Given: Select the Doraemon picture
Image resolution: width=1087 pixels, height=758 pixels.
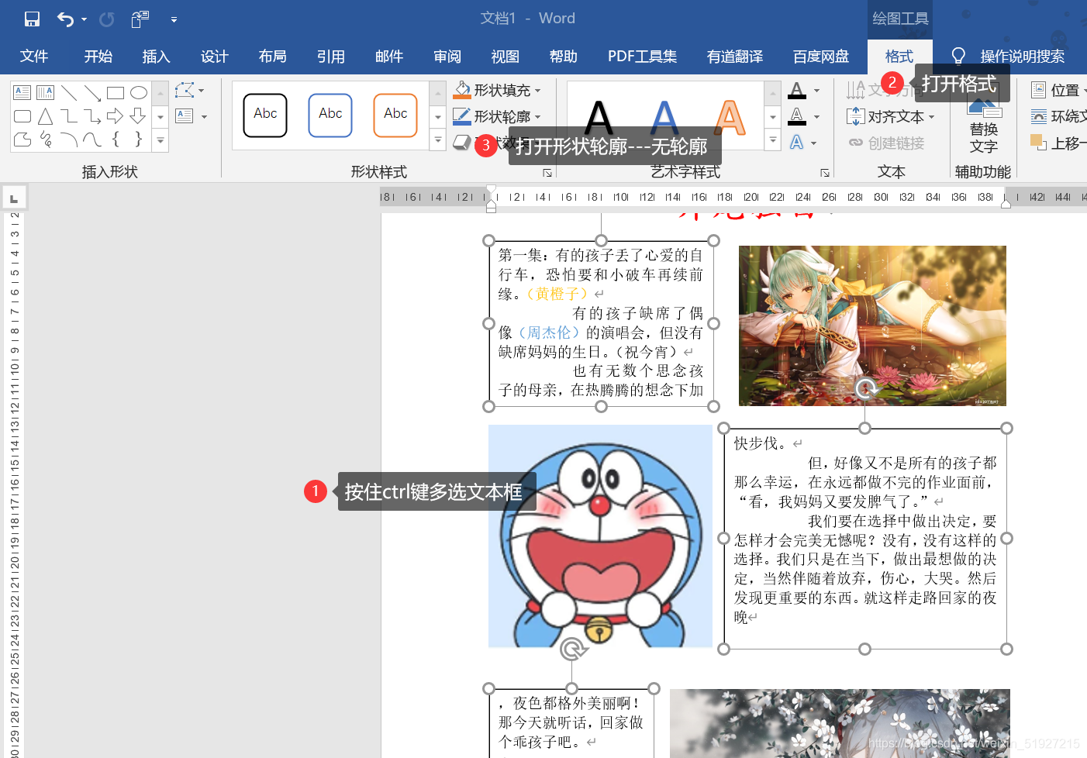Looking at the screenshot, I should pyautogui.click(x=600, y=536).
